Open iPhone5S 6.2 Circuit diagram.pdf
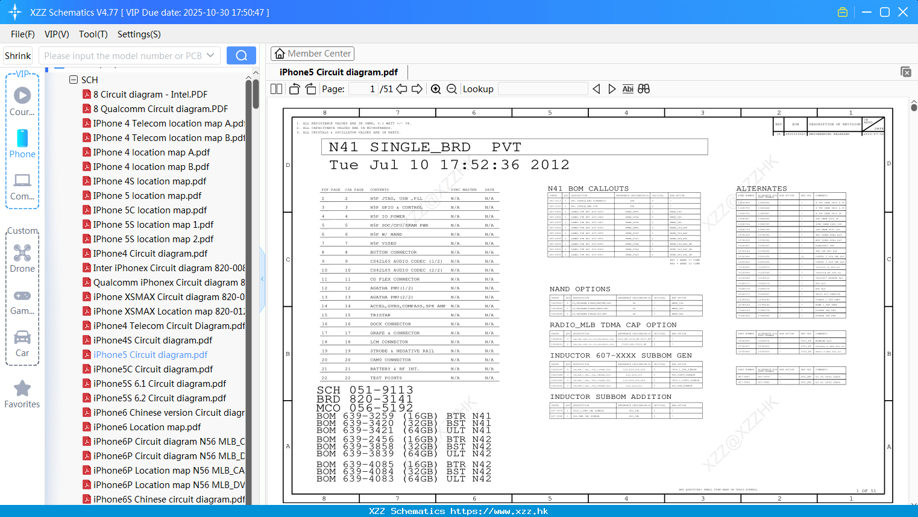This screenshot has height=517, width=918. coord(160,398)
